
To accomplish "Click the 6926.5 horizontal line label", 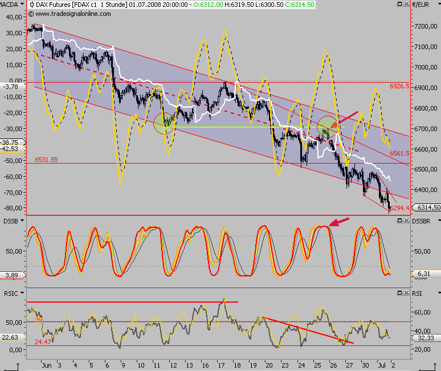I will (x=399, y=86).
